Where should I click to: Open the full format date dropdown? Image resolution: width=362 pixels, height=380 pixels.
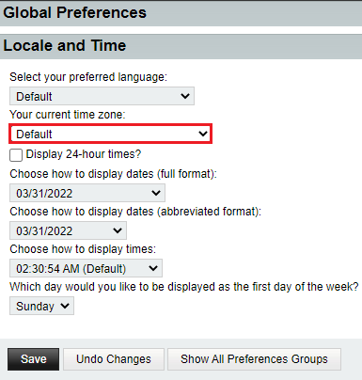tap(87, 193)
